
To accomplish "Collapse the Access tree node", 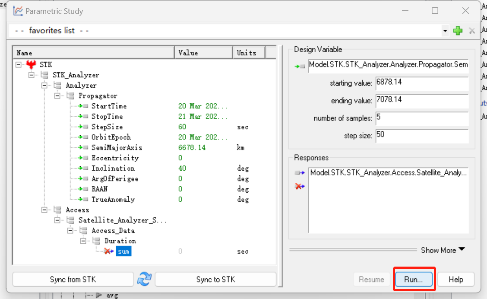I will [x=44, y=210].
